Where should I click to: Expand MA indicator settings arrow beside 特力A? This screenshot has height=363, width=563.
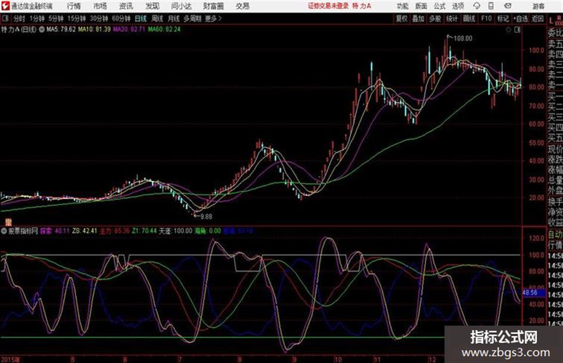click(42, 29)
